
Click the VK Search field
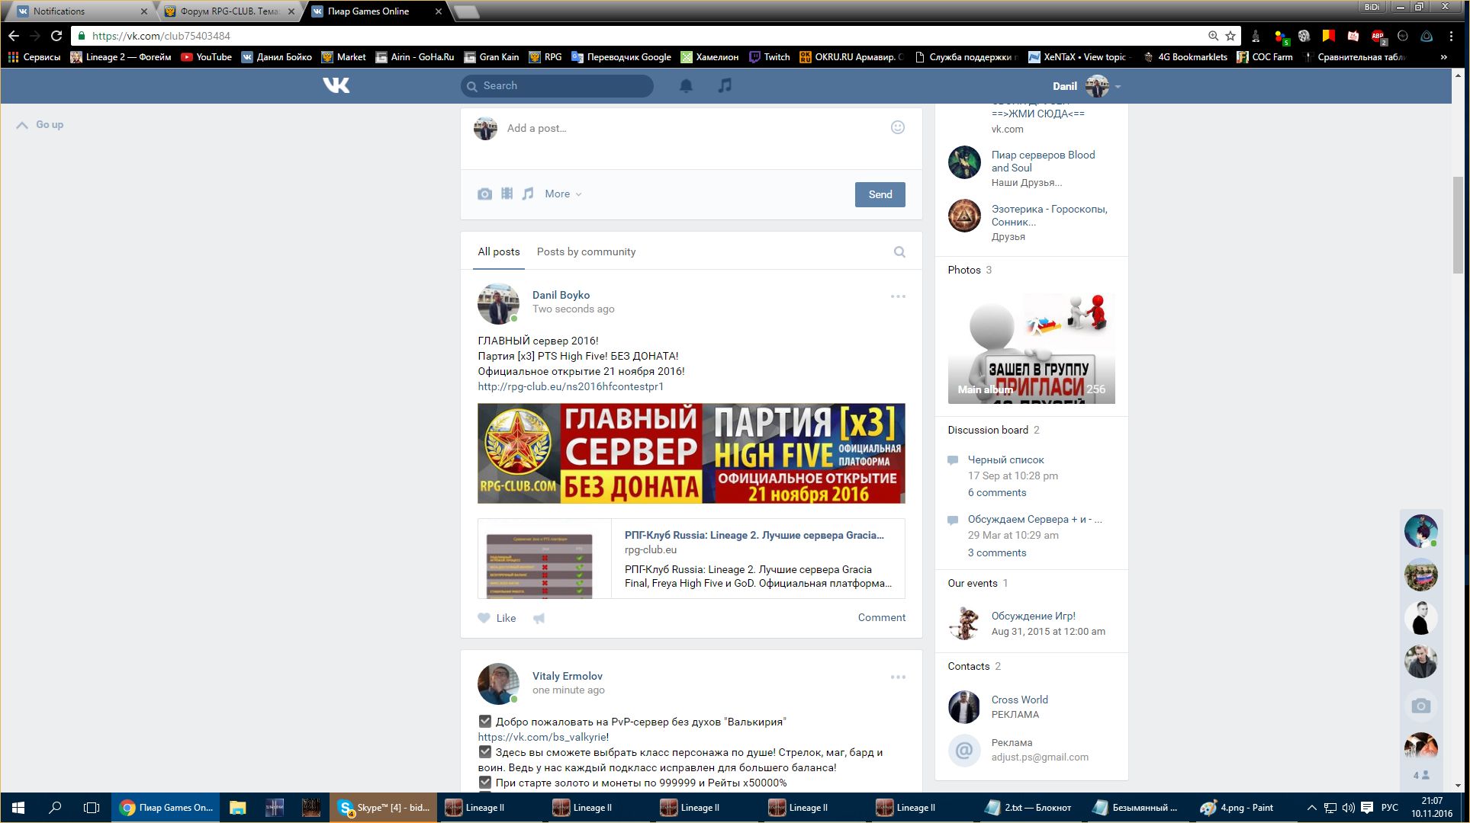[x=557, y=85]
